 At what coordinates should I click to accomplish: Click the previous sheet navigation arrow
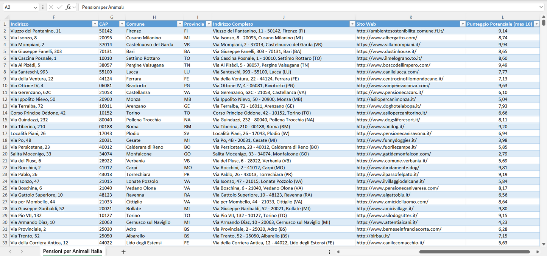tap(10, 251)
